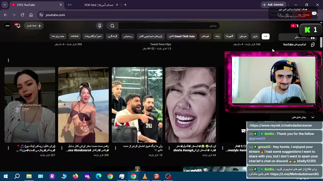Select the Grand Theft Auto filter chip
This screenshot has width=323, height=181.
(x=182, y=36)
